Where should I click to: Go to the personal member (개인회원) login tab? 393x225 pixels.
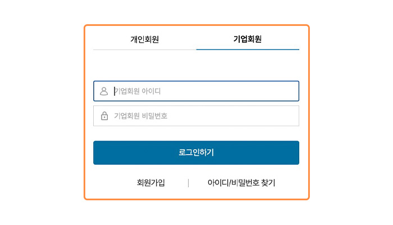(x=145, y=40)
